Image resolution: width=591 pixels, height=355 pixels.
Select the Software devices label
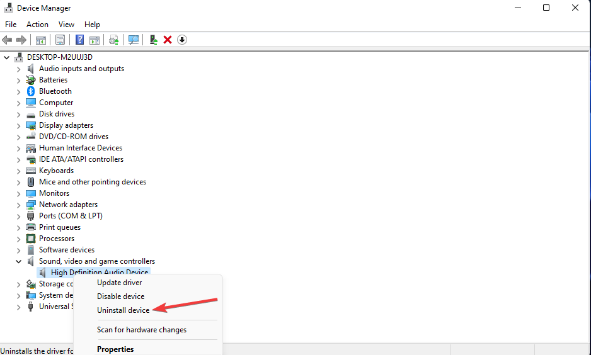tap(67, 250)
